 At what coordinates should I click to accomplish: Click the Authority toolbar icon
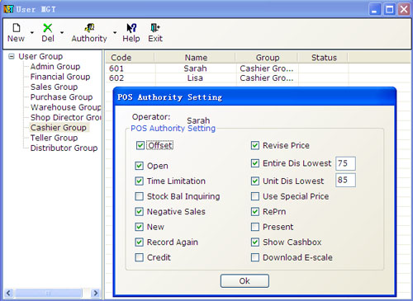pyautogui.click(x=89, y=28)
